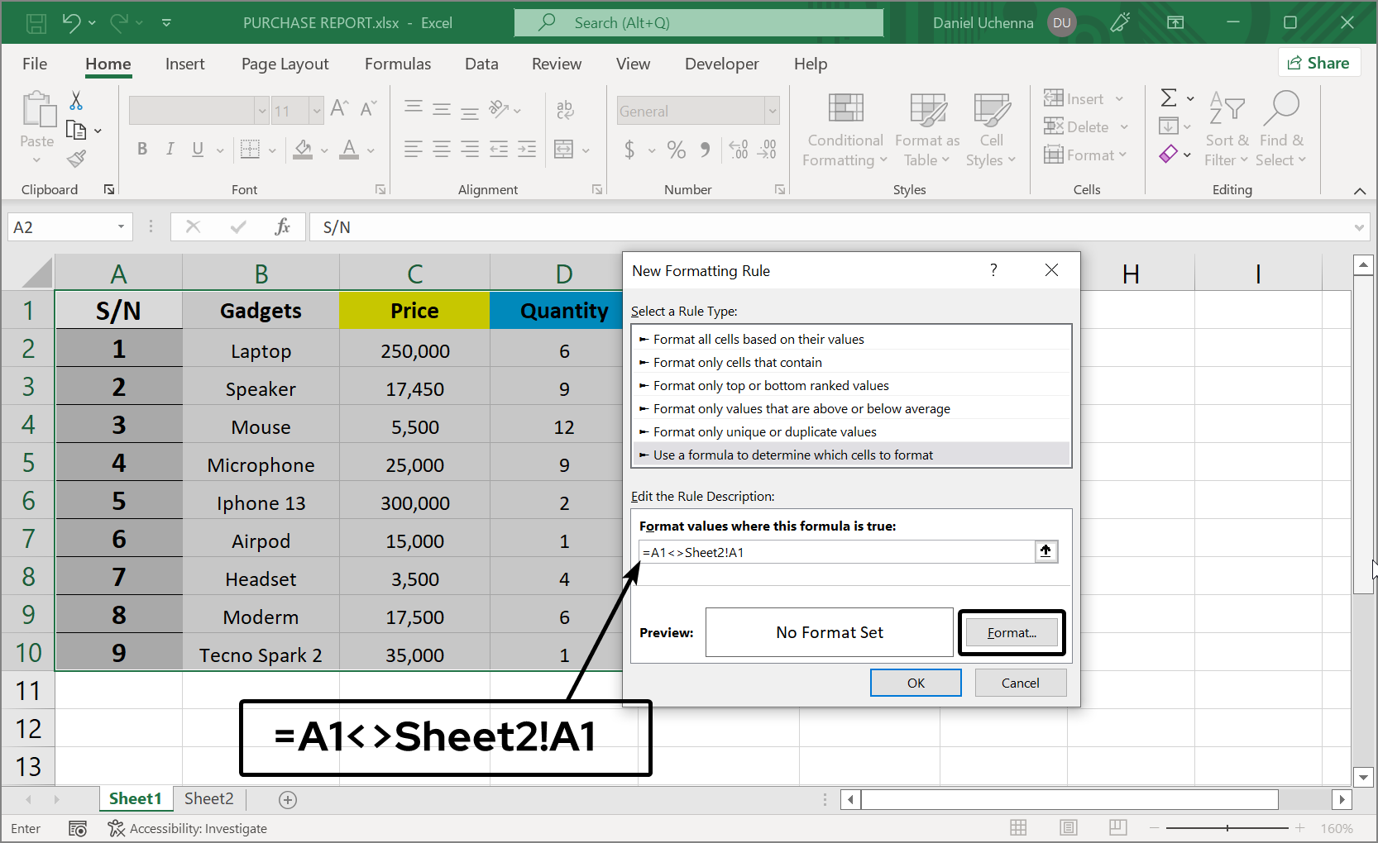Select rule type Format only top or bottom ranked values

[x=771, y=385]
